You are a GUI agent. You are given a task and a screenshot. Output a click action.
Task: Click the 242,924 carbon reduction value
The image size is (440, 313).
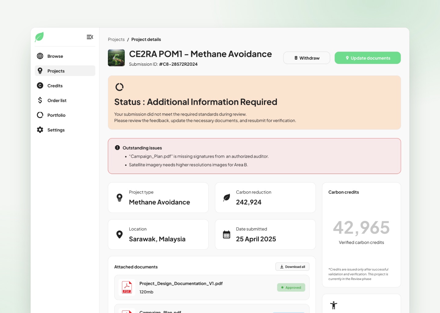click(249, 202)
